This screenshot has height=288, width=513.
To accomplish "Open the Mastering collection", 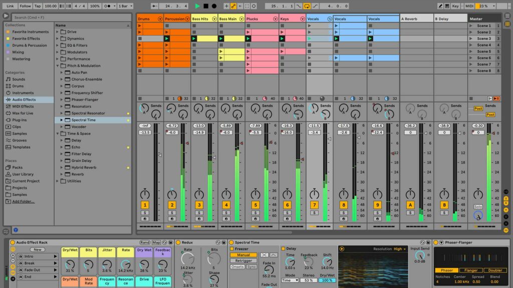I will click(21, 59).
